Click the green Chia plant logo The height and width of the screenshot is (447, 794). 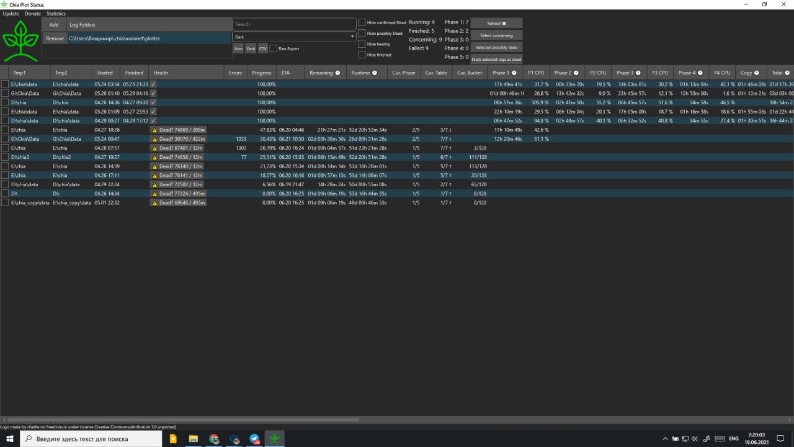click(20, 40)
